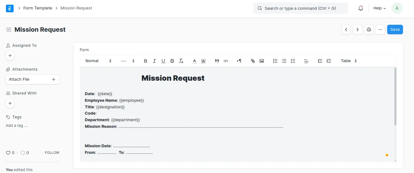Create an ordered numbered list
Viewport: 414px width, 173px height.
point(275,61)
